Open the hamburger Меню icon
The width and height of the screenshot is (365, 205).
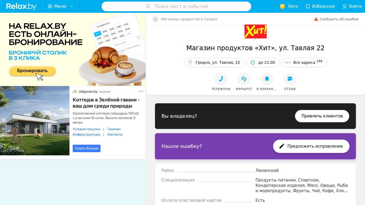point(50,6)
